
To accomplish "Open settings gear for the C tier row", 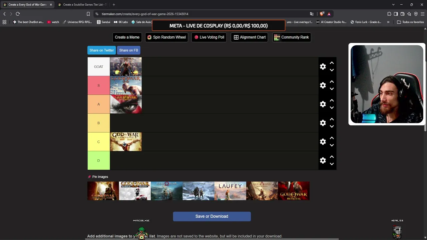I will [323, 142].
